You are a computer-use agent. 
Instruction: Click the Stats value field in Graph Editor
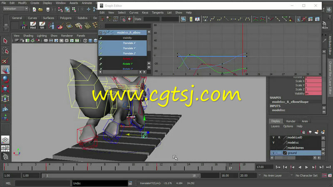[x=152, y=19]
